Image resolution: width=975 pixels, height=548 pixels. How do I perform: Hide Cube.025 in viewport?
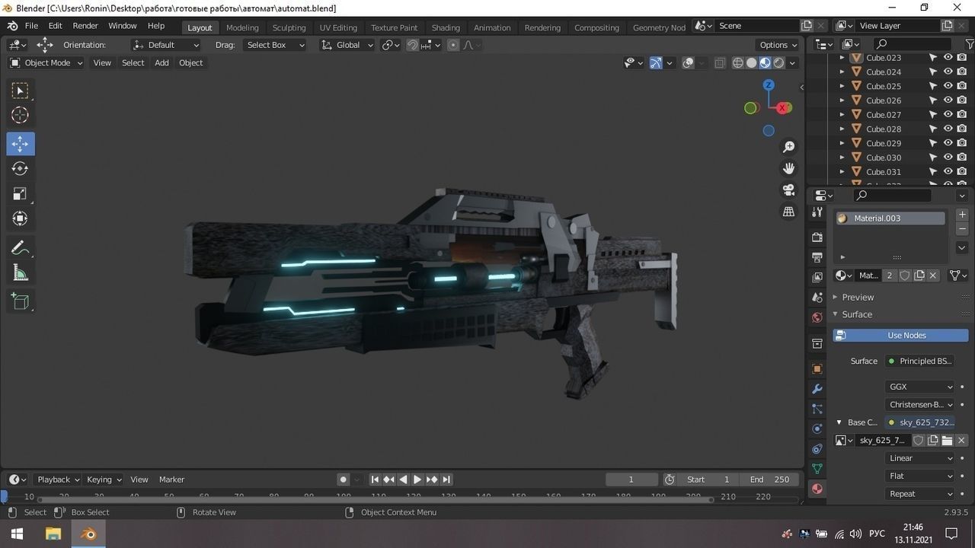948,86
